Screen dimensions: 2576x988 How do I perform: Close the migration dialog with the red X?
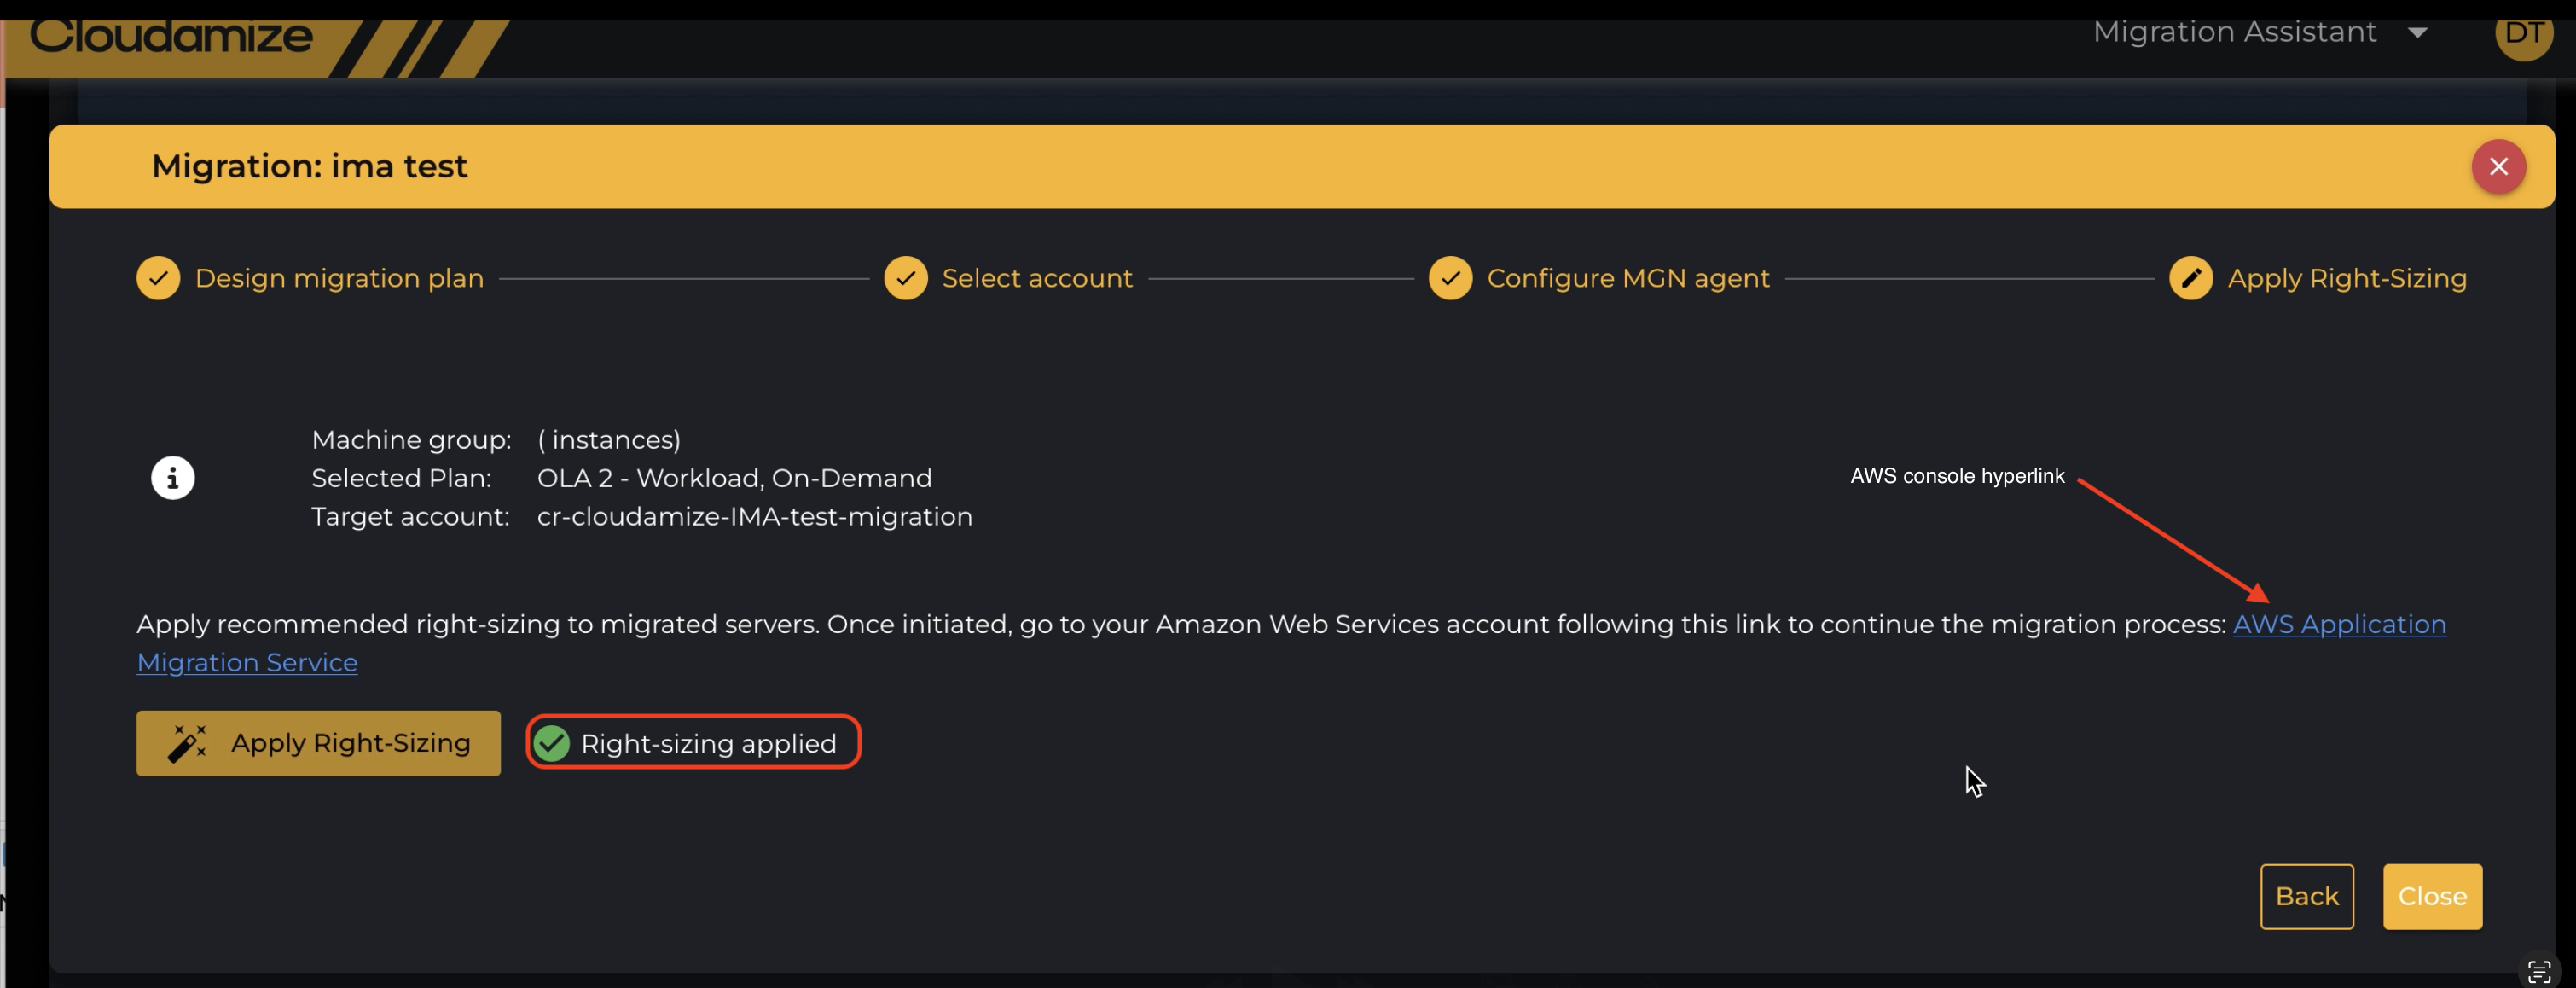2498,166
